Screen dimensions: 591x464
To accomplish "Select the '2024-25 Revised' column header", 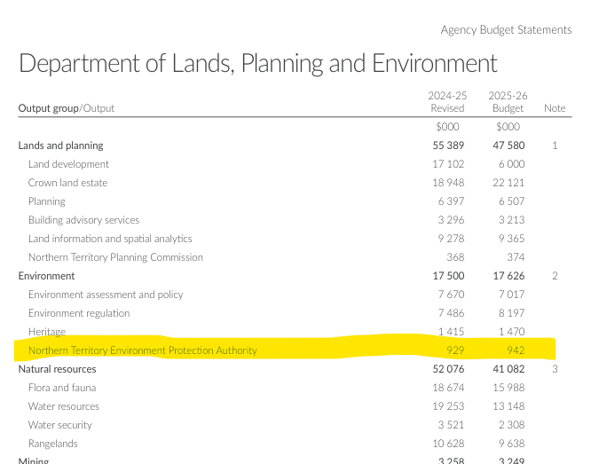I will click(x=447, y=102).
